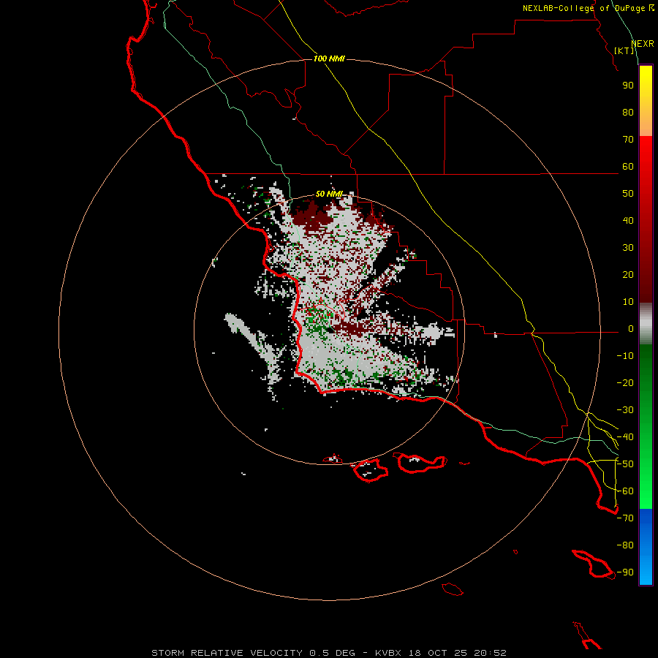Click the 30 knot scale label
The height and width of the screenshot is (658, 658).
point(628,248)
